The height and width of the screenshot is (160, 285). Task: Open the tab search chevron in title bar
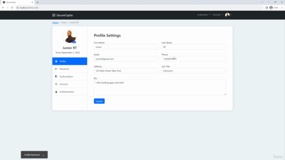point(262,2)
